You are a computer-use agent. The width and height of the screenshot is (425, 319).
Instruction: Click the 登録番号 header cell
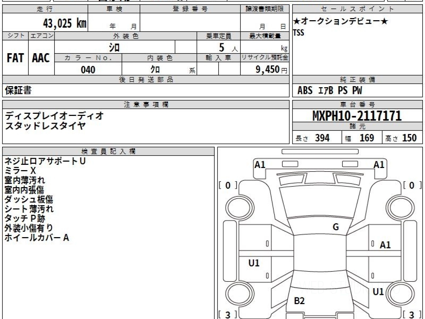pos(190,9)
